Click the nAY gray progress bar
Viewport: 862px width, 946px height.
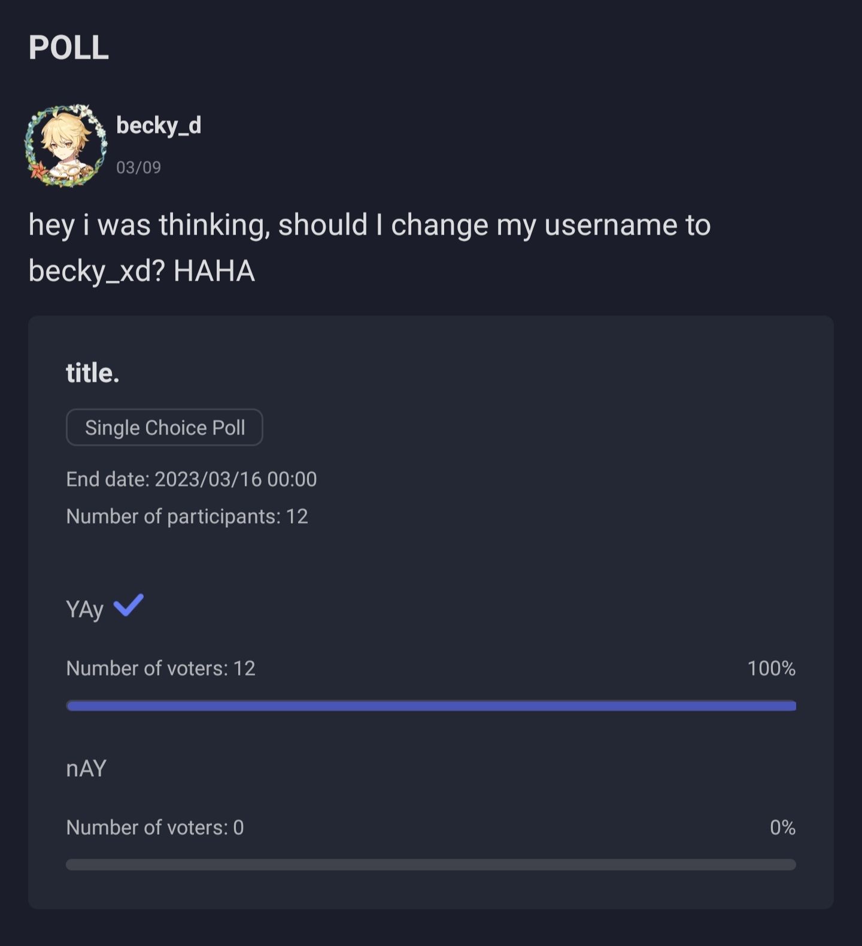431,865
